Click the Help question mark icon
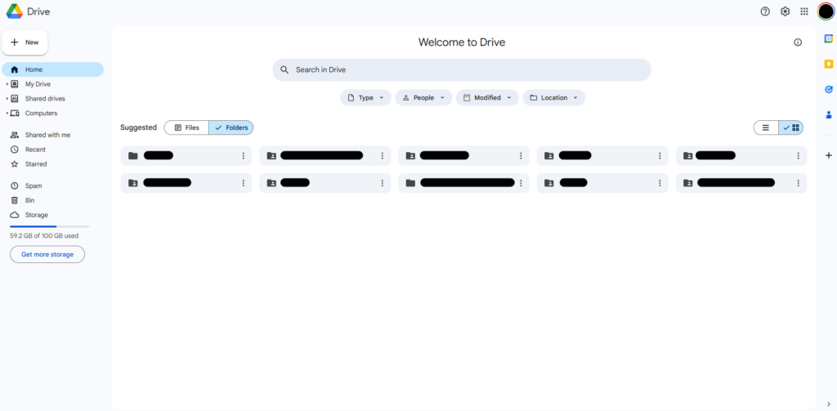This screenshot has height=411, width=837. point(765,11)
